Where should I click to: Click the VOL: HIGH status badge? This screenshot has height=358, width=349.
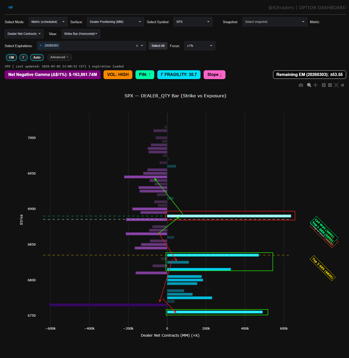coord(118,75)
